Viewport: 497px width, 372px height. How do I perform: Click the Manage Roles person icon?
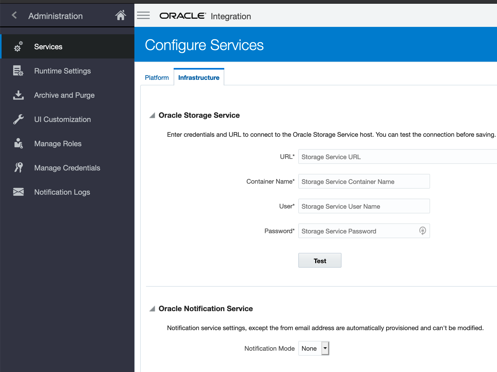click(x=18, y=143)
